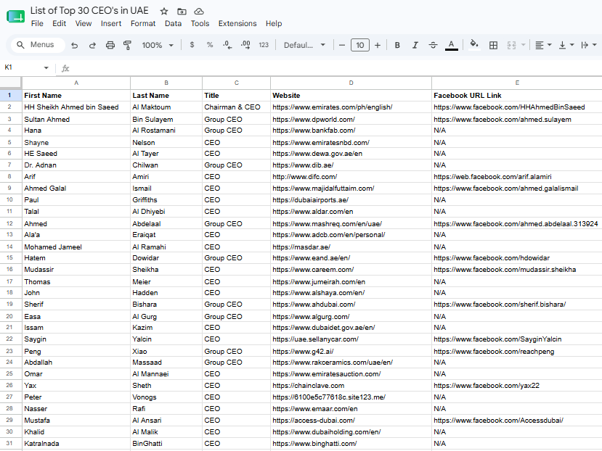
Task: Click the Redo arrow icon
Action: [x=92, y=45]
